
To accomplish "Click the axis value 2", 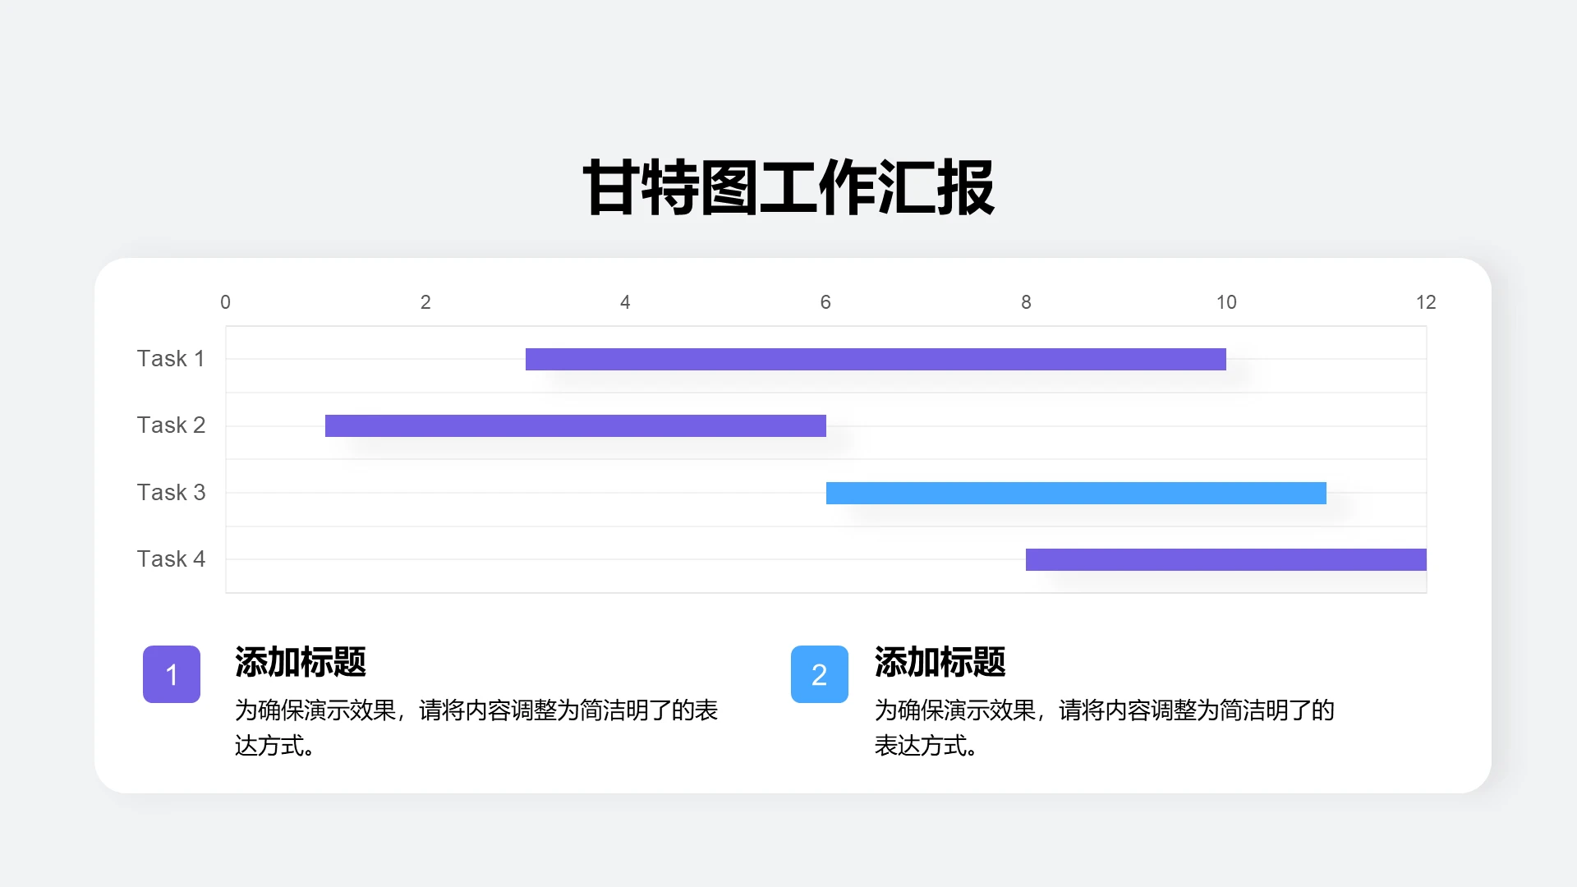I will (425, 302).
